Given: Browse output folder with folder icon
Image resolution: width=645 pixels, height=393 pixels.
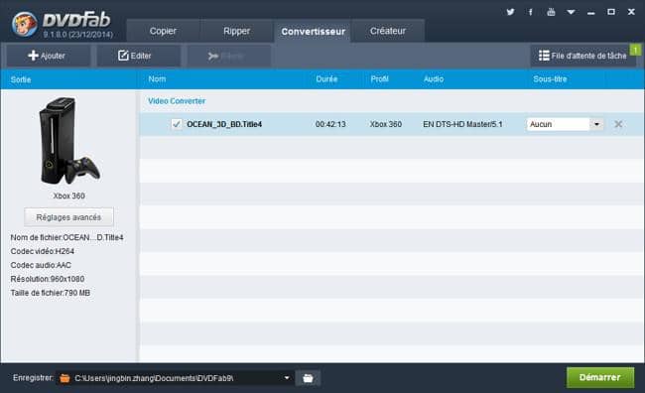Looking at the screenshot, I should pos(308,378).
